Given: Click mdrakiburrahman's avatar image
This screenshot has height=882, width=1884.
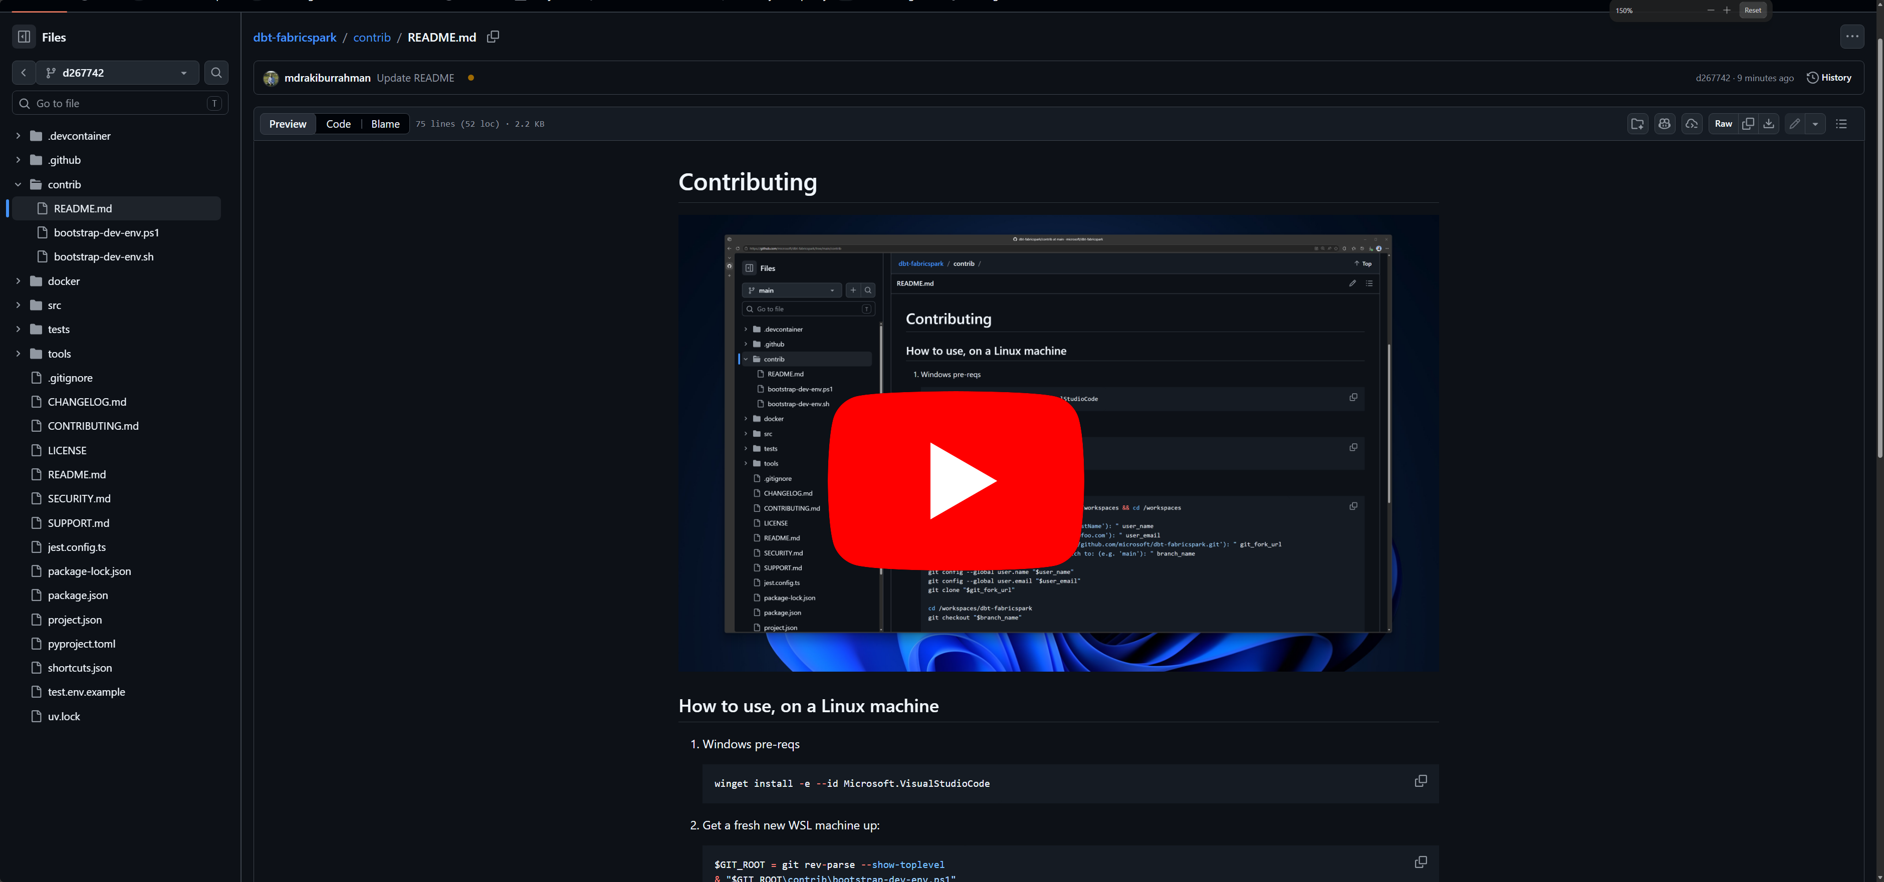Looking at the screenshot, I should (x=271, y=78).
